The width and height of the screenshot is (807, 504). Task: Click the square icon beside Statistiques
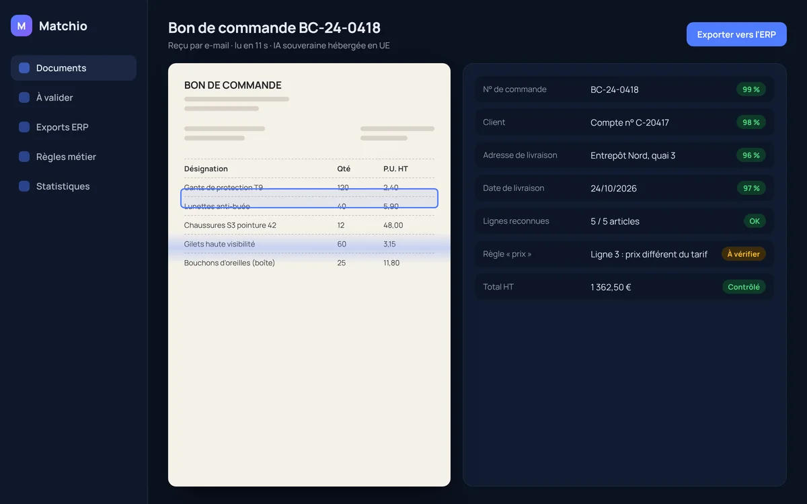tap(24, 186)
